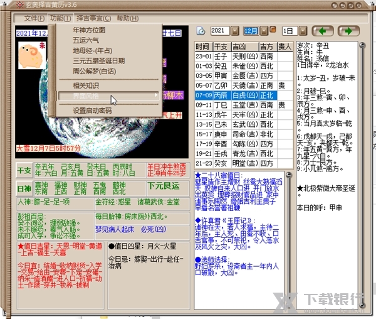The width and height of the screenshot is (376, 319).
Task: Click the day field showing 1日
Action: 290,31
